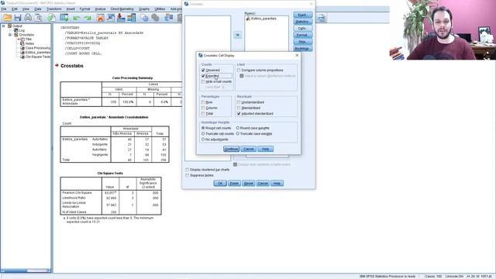This screenshot has width=496, height=279.
Task: Click Help in Cell Display dialog
Action: click(265, 149)
